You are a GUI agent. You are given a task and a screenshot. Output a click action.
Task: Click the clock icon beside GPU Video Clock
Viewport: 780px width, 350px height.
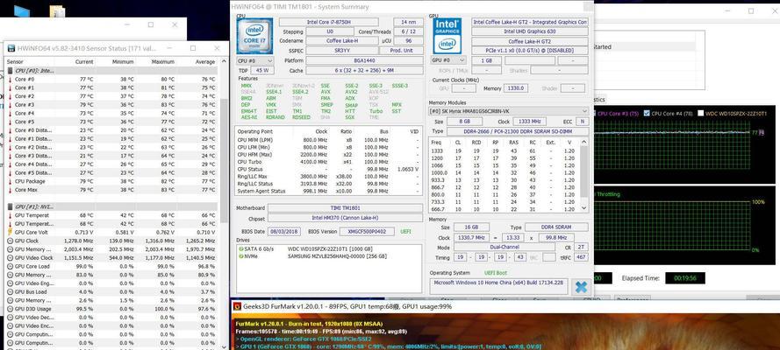tap(11, 258)
